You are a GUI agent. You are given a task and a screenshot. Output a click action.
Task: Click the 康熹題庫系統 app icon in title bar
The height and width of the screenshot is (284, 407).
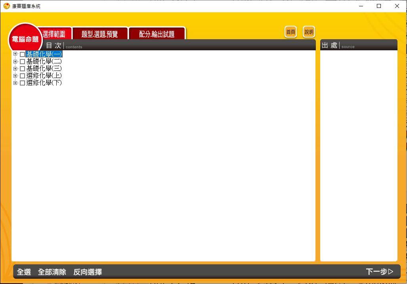coord(6,6)
